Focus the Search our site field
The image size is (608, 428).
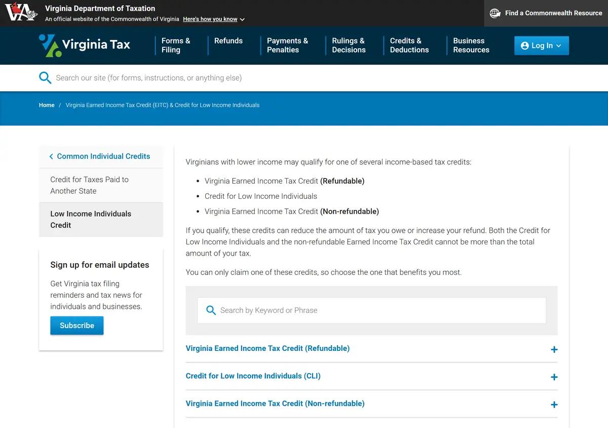304,78
